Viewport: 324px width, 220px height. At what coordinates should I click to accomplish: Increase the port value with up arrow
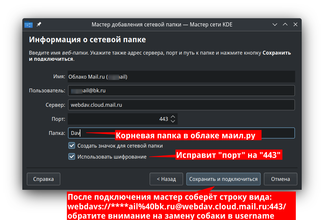[173, 117]
